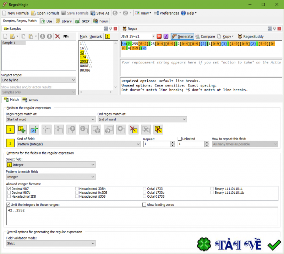Click the add yellow field with green plus icon
284x254 pixels.
point(22,129)
